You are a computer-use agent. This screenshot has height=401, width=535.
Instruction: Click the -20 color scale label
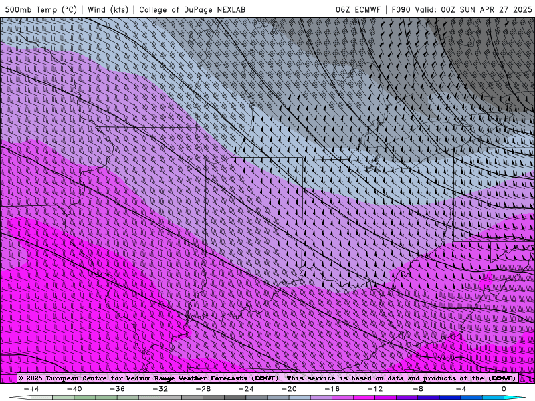coord(290,389)
